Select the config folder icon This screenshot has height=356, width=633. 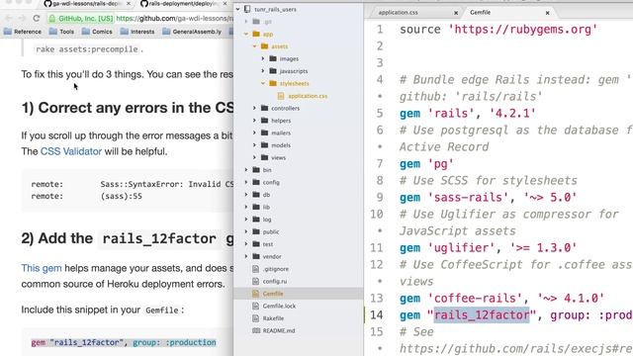(256, 182)
